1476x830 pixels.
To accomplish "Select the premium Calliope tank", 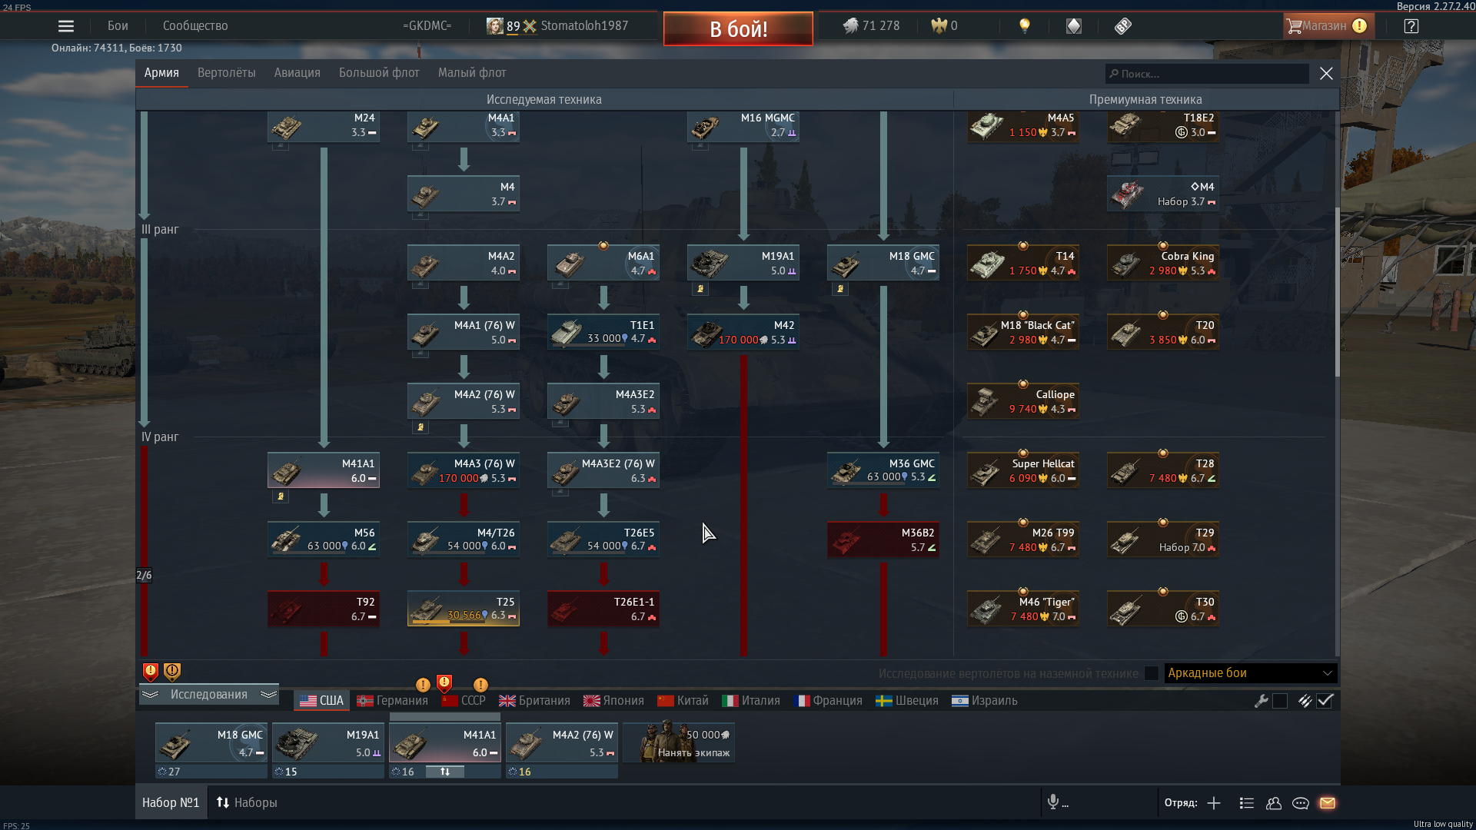I will click(x=1023, y=402).
